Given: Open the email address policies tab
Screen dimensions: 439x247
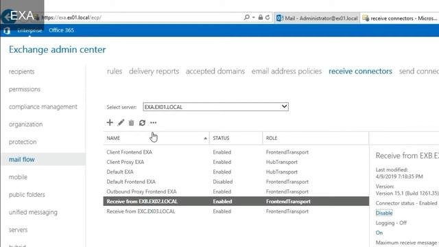Looking at the screenshot, I should 287,71.
